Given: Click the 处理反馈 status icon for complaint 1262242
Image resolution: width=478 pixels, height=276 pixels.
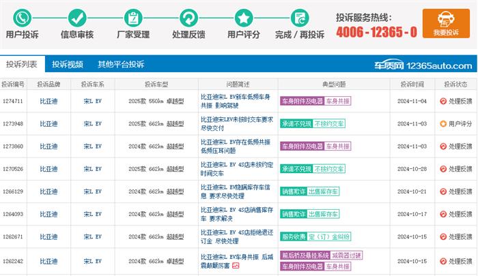Looking at the screenshot, I should pyautogui.click(x=443, y=261).
